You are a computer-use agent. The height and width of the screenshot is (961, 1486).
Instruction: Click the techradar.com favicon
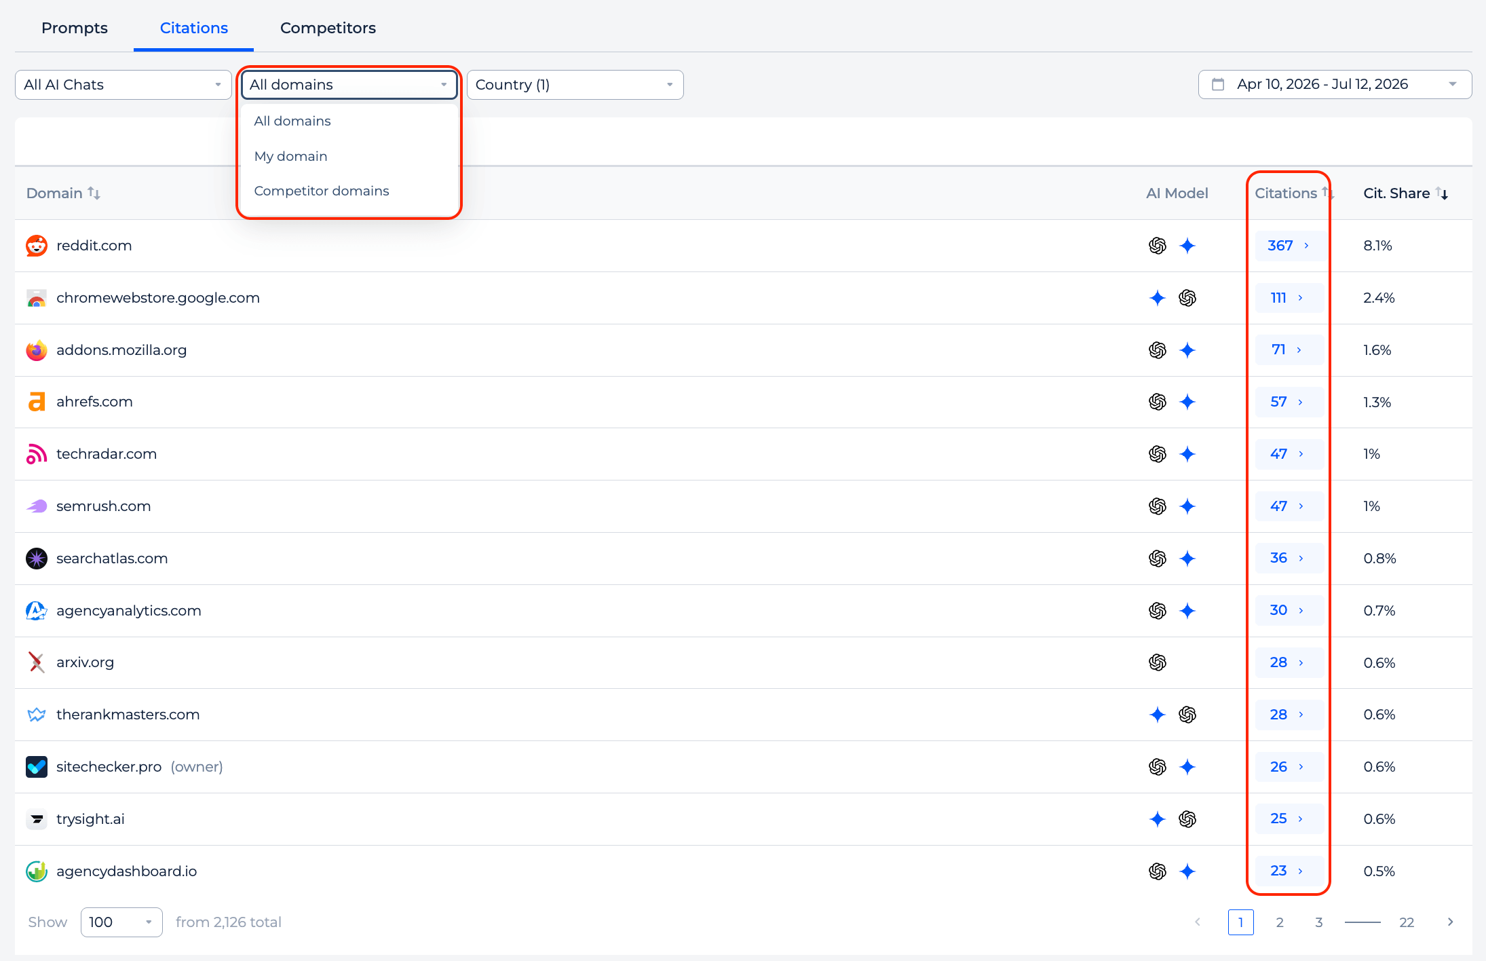37,454
